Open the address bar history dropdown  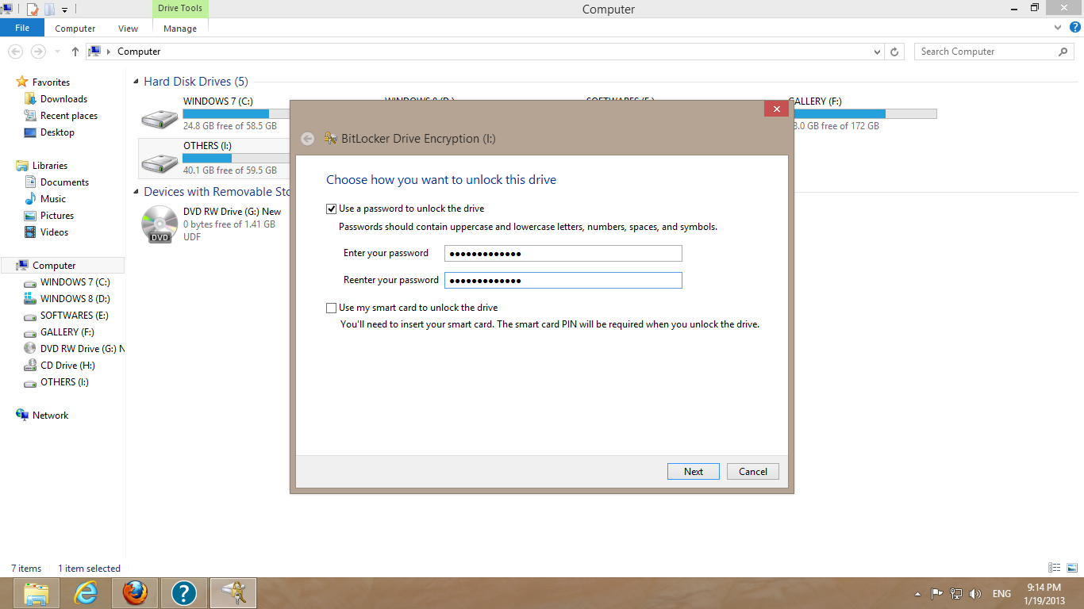click(877, 52)
